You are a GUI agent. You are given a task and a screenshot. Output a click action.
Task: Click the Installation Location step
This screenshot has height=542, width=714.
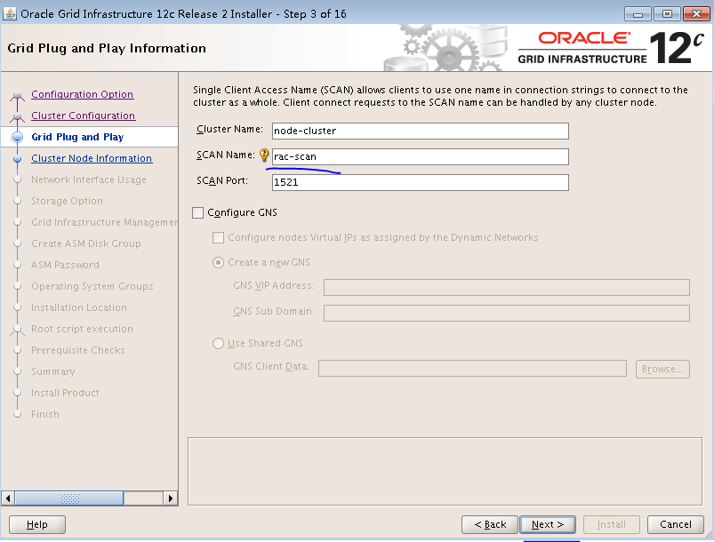point(79,307)
